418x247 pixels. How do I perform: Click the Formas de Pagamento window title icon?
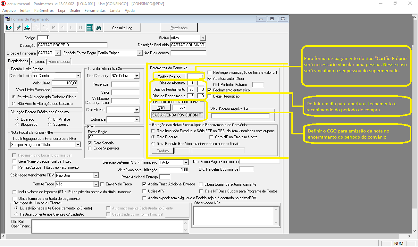tap(7, 19)
